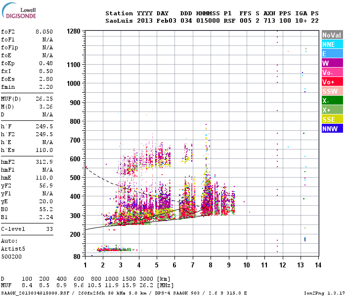
Task: Click the 1100 km axis label
Action: (74, 65)
